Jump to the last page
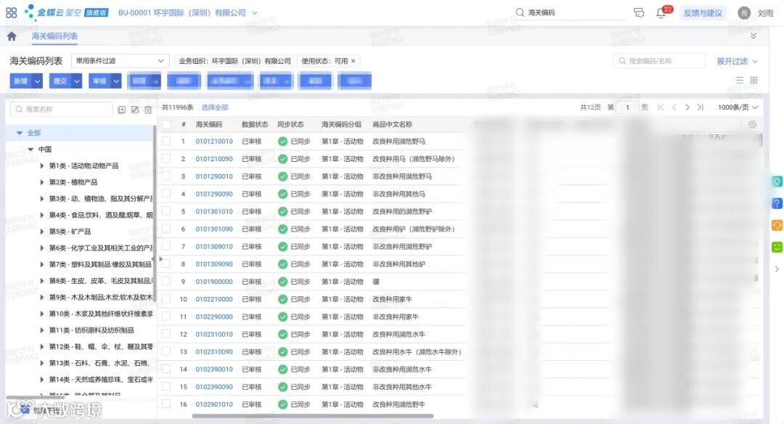The width and height of the screenshot is (784, 424). pos(701,107)
